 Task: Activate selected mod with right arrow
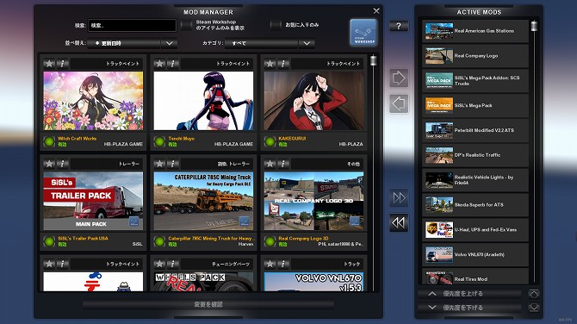coord(399,78)
